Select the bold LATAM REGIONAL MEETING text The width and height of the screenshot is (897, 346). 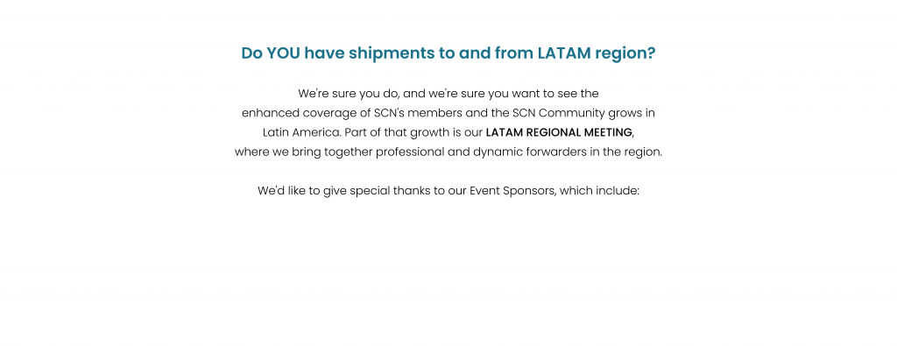[559, 132]
